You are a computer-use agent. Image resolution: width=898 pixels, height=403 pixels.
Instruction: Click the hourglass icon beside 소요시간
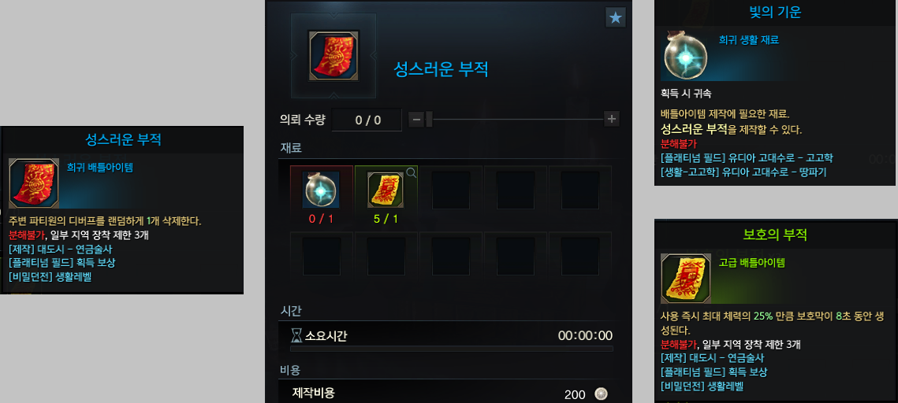(x=296, y=335)
